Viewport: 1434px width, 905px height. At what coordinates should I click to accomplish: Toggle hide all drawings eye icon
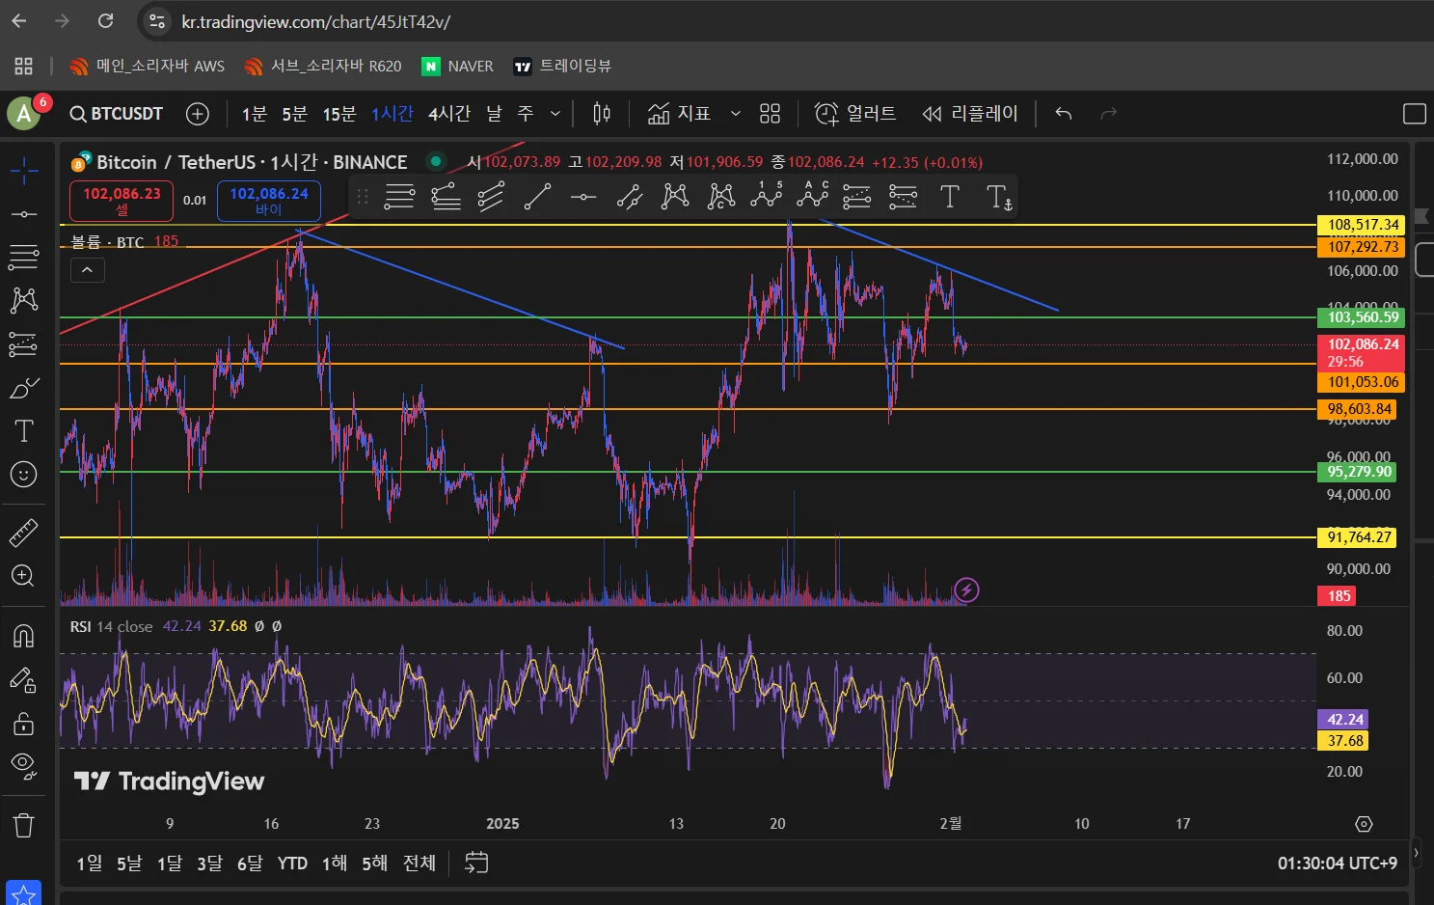tap(23, 766)
